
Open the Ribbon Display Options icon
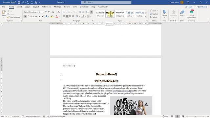(x=188, y=2)
